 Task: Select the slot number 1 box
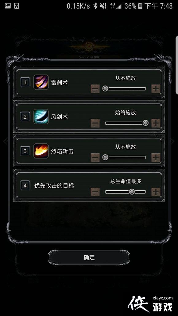[25, 82]
